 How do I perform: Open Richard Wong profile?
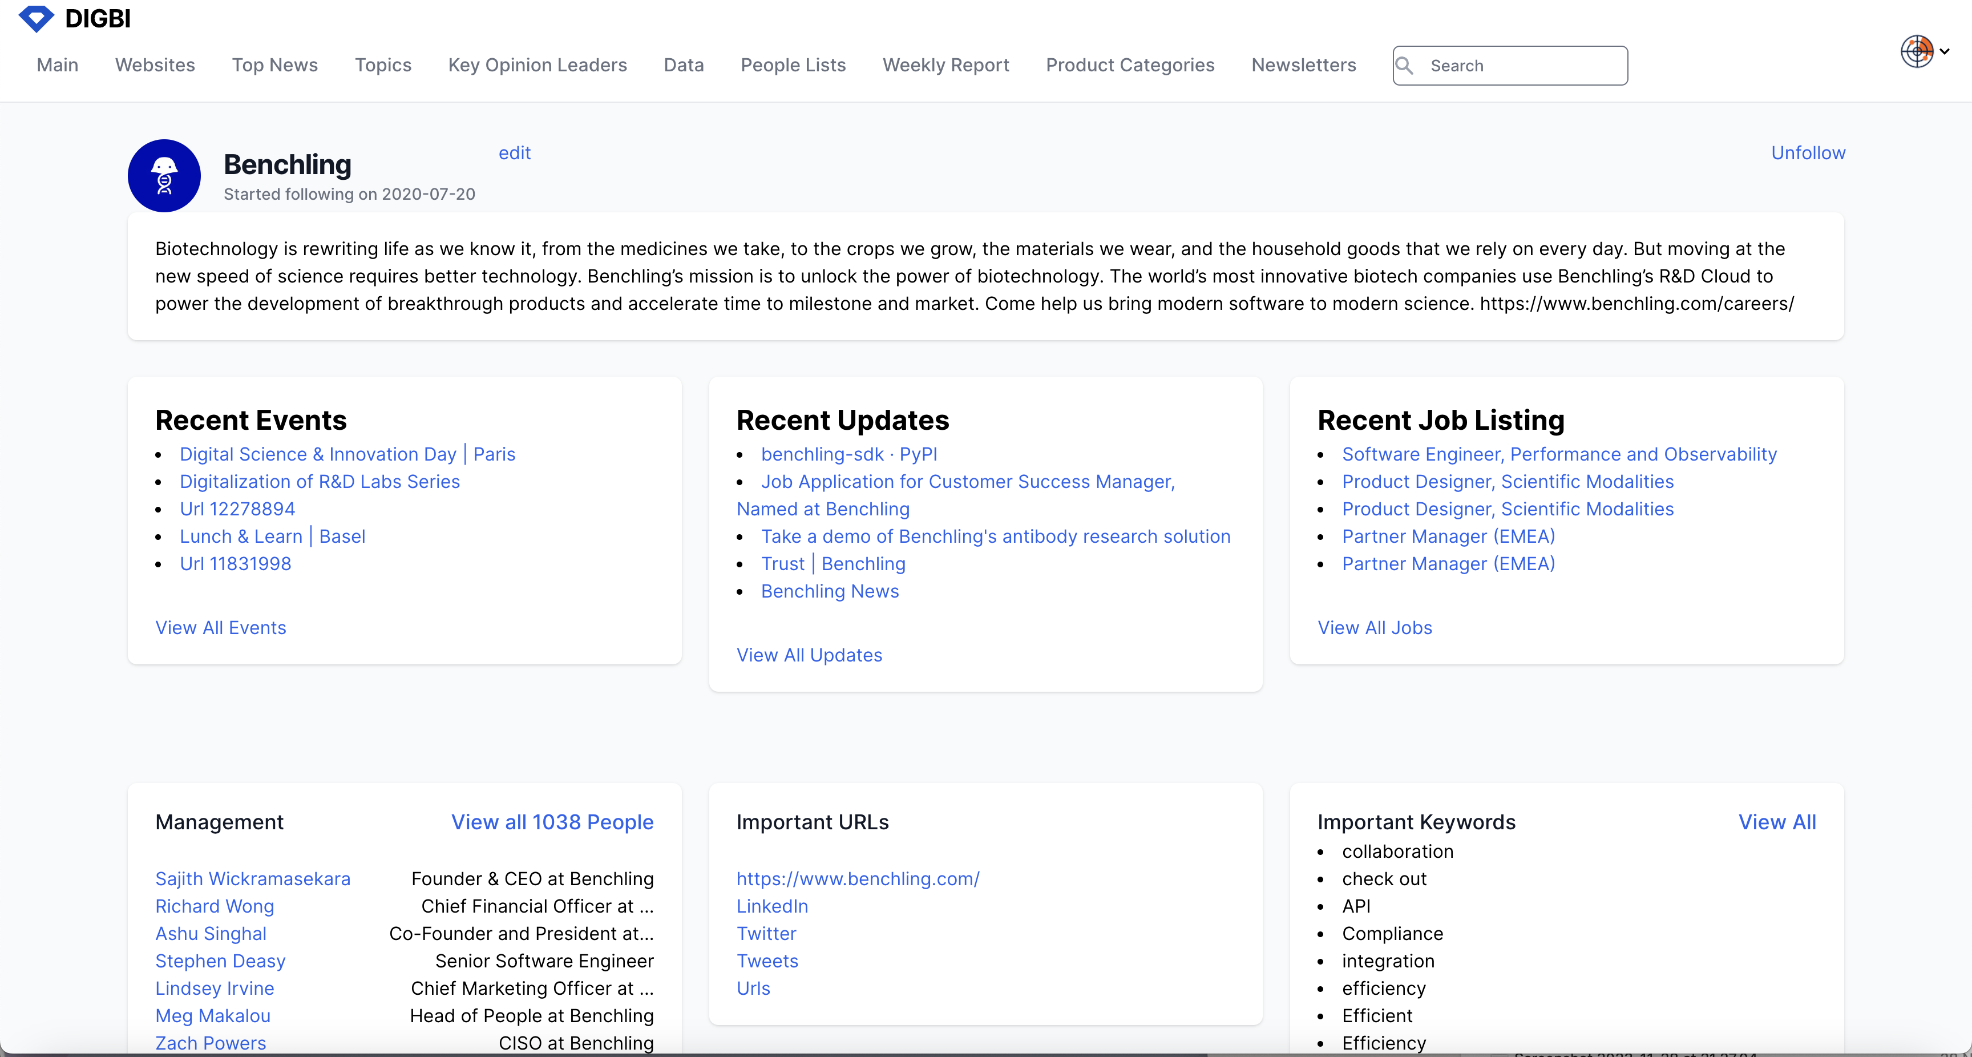point(215,907)
